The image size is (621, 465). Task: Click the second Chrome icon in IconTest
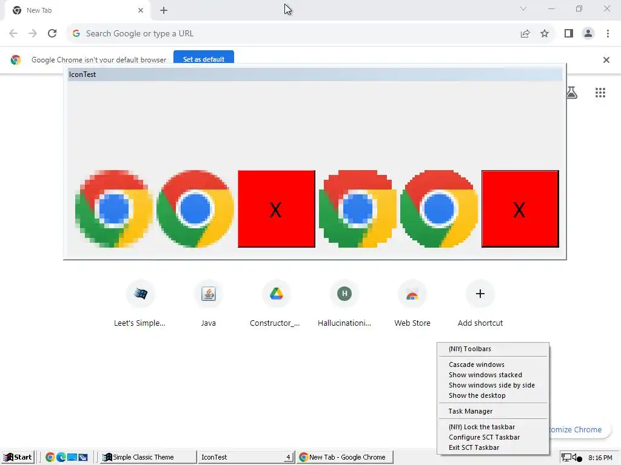[195, 209]
